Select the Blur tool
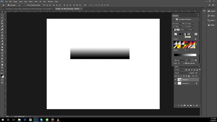The height and width of the screenshot is (122, 217). click(x=2, y=47)
